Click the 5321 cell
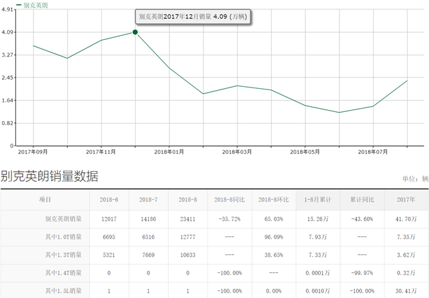The height and width of the screenshot is (298, 429). click(x=109, y=255)
